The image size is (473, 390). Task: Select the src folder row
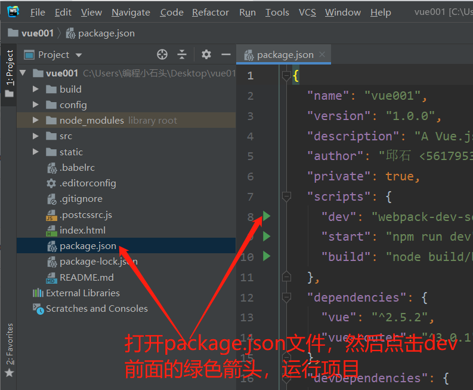coord(126,136)
